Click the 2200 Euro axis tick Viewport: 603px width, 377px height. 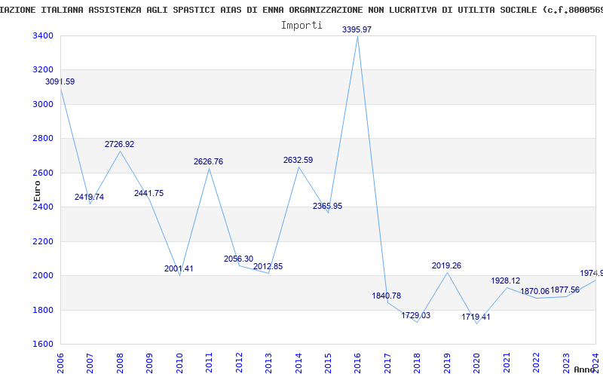[x=43, y=241]
